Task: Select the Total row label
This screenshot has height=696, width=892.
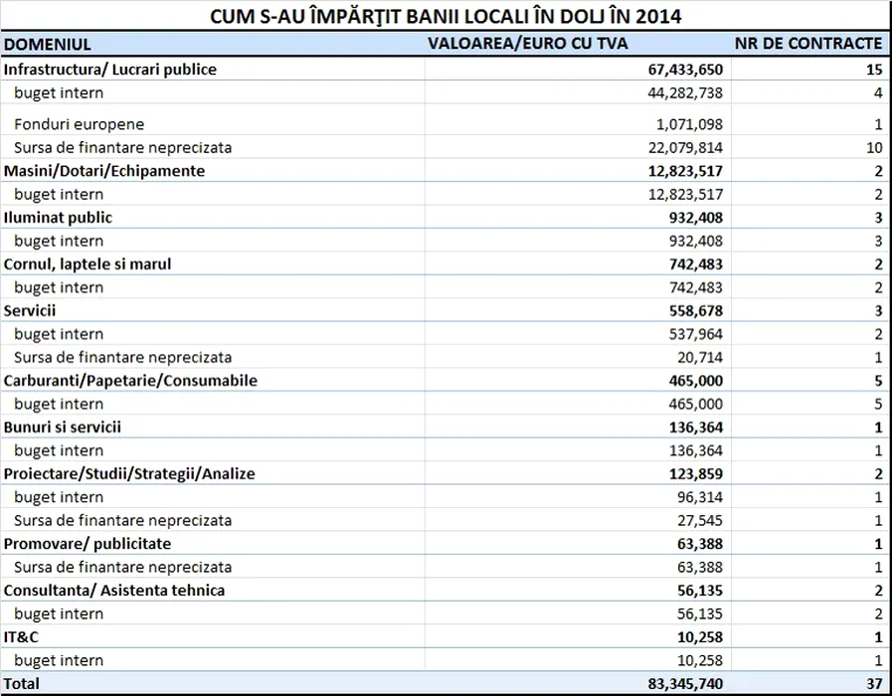Action: point(22,684)
